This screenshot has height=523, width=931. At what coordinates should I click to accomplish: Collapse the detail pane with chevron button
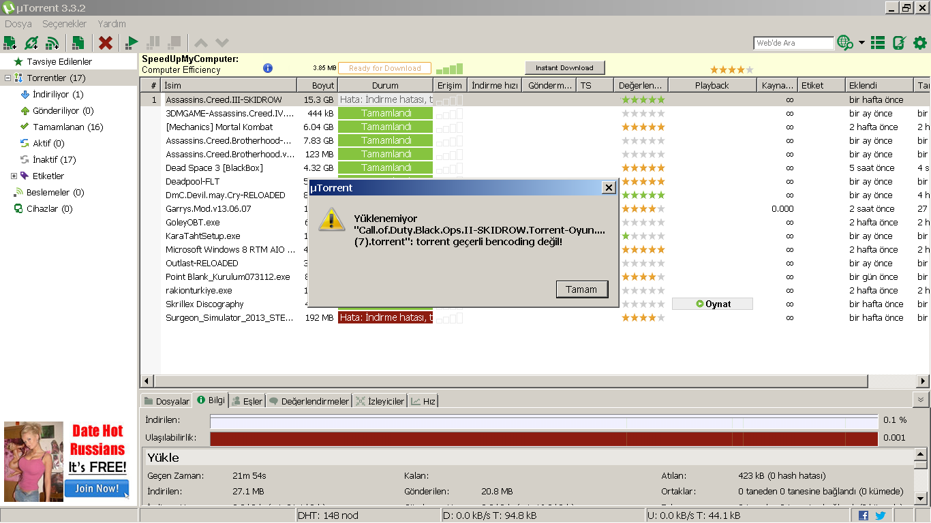[921, 400]
